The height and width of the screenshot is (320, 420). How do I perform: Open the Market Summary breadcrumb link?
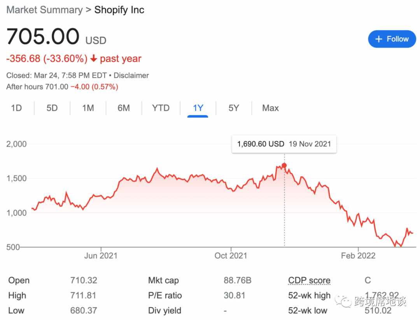44,10
